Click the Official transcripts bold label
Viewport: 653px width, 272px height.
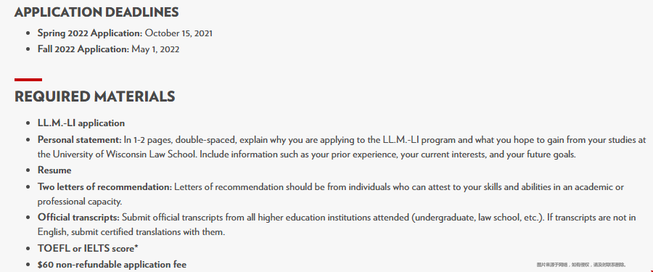[x=78, y=217]
